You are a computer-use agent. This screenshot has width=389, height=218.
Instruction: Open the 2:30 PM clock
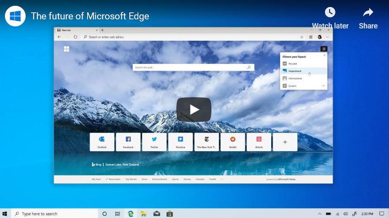point(367,214)
